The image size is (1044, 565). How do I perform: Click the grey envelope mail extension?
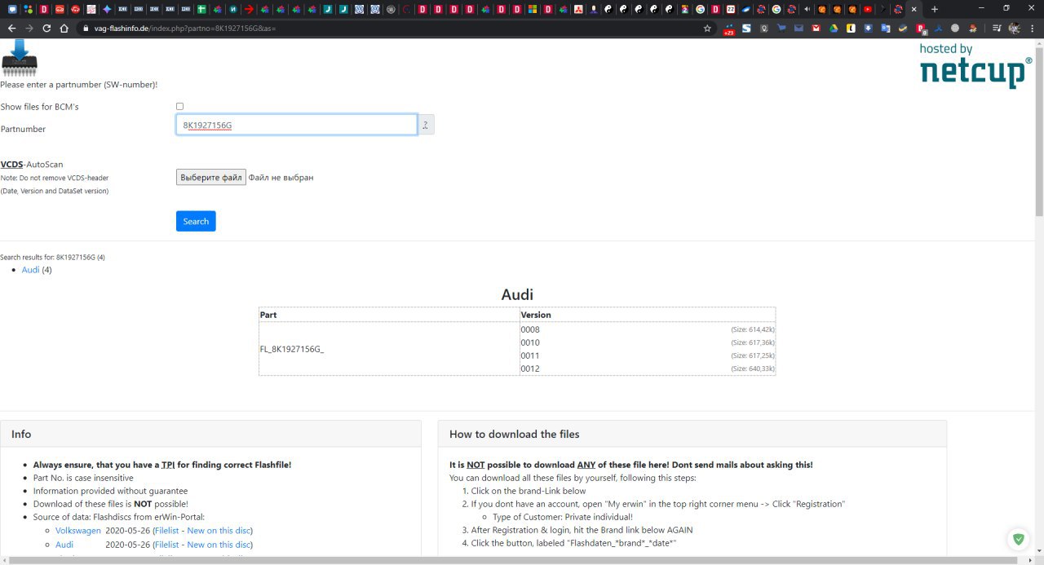(798, 28)
